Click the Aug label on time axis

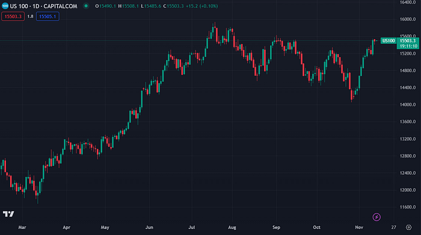(x=232, y=227)
